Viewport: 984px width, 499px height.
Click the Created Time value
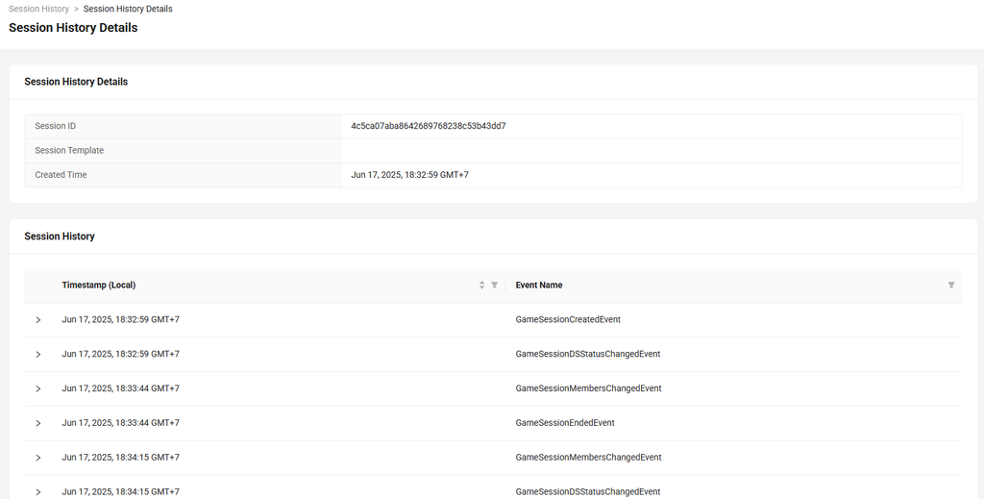point(409,175)
